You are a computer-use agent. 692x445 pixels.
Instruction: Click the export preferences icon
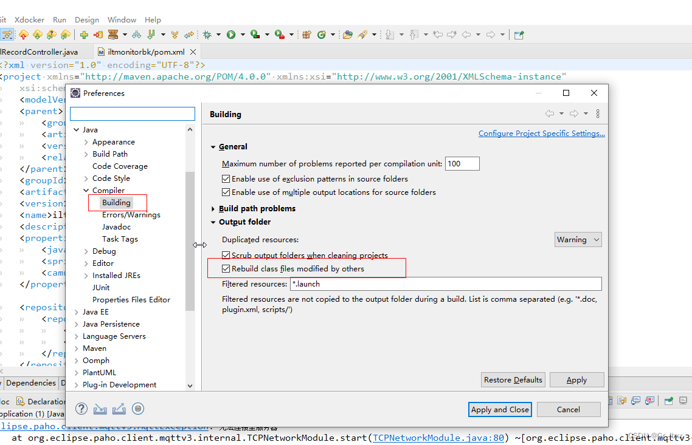(119, 409)
